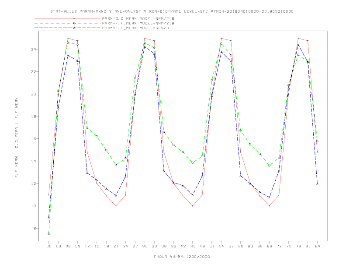
Task: Click x-axis tick label 42
Action: coord(183,246)
